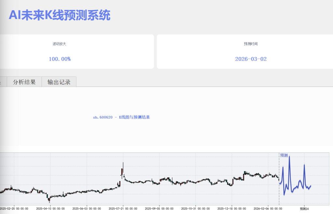Select the partially hidden leftmost tab
The width and height of the screenshot is (333, 214).
(x=3, y=82)
